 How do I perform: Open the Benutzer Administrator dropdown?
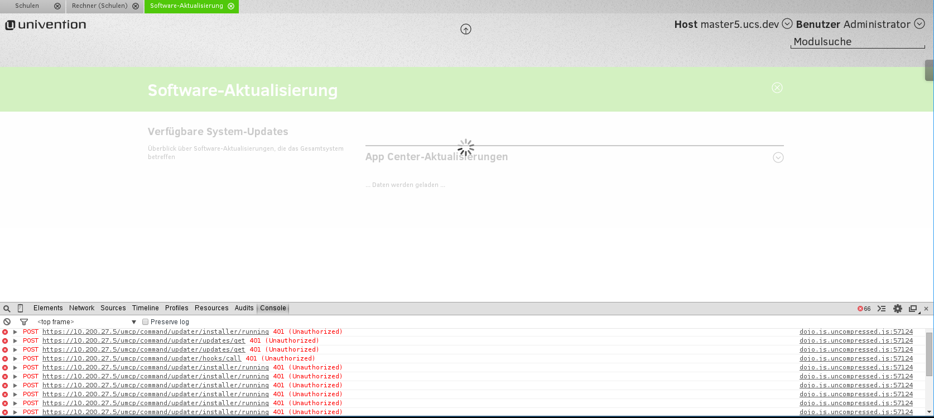click(919, 24)
